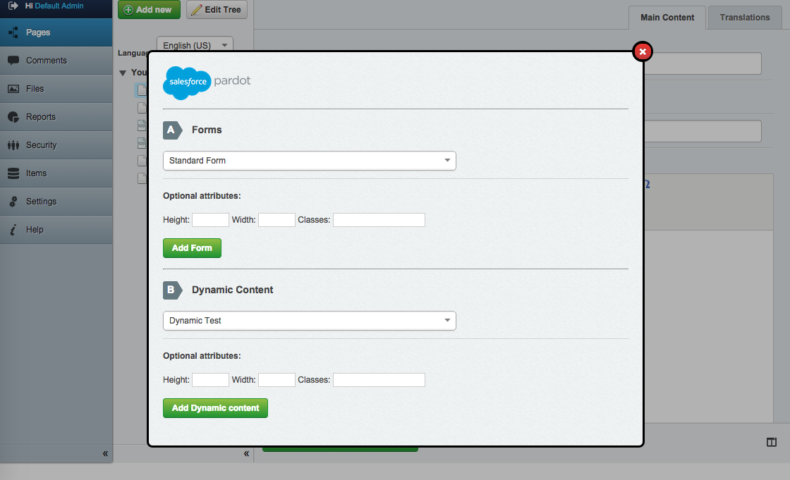790x480 pixels.
Task: Click the Forms Height input field
Action: tap(210, 220)
